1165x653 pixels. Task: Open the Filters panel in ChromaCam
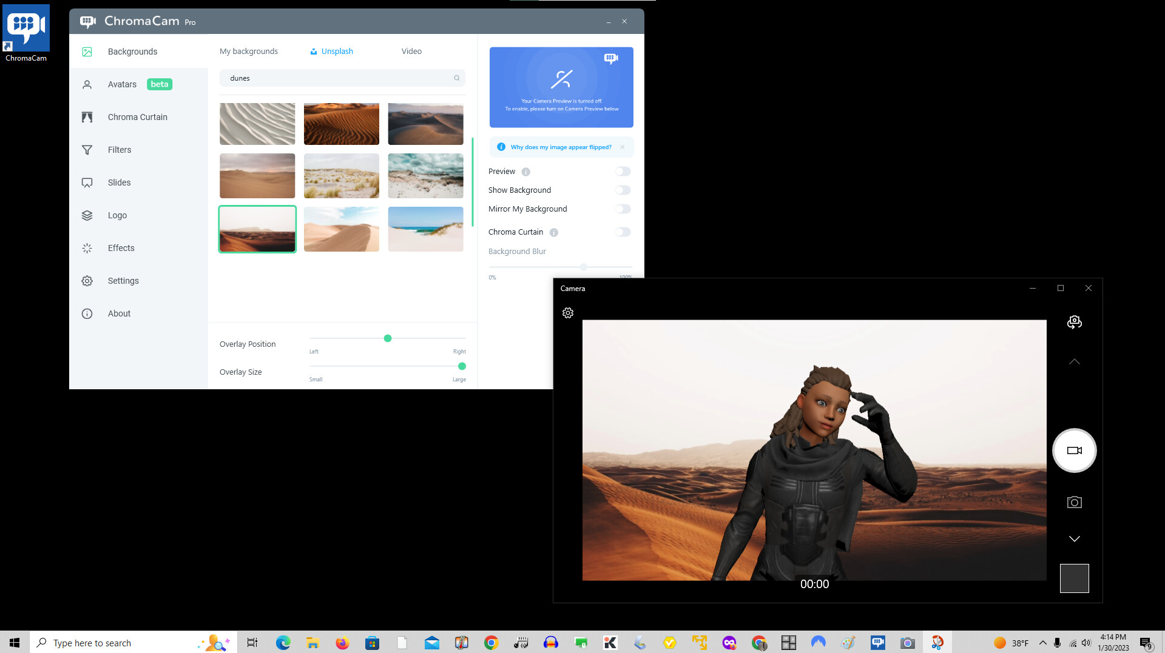119,149
